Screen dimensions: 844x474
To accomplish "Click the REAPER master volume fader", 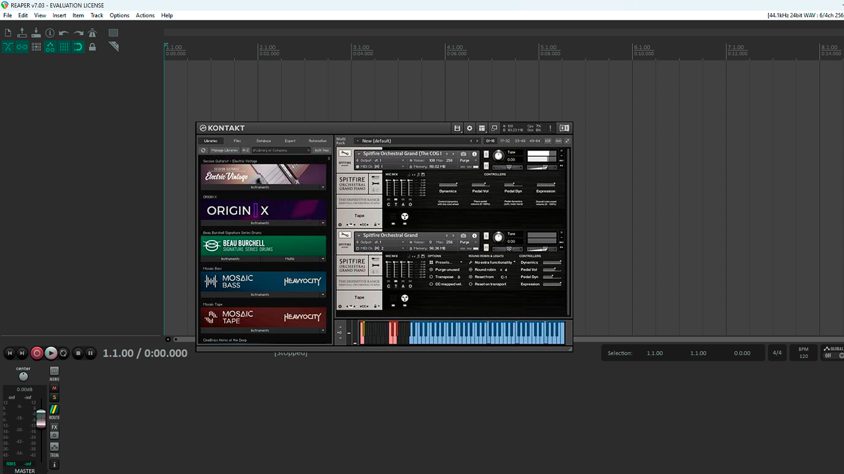I will 41,418.
